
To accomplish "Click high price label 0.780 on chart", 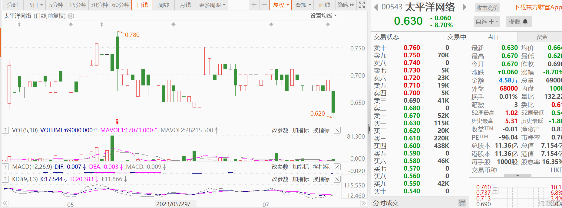I will pyautogui.click(x=132, y=35).
